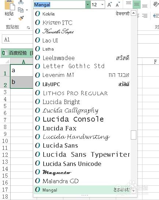This screenshot has width=159, height=200.
Task: Pick Lucida Fax font
Action: 82,128
